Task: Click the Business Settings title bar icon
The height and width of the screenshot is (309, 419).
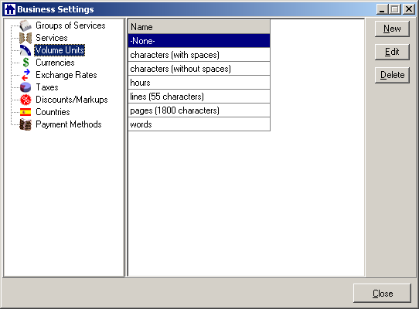Action: [x=10, y=9]
